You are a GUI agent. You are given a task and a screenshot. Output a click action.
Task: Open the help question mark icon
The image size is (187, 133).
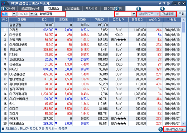pyautogui.click(x=164, y=3)
